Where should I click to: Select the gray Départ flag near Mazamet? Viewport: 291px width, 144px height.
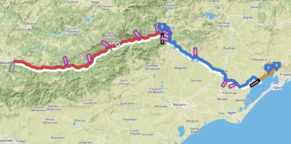[12, 67]
